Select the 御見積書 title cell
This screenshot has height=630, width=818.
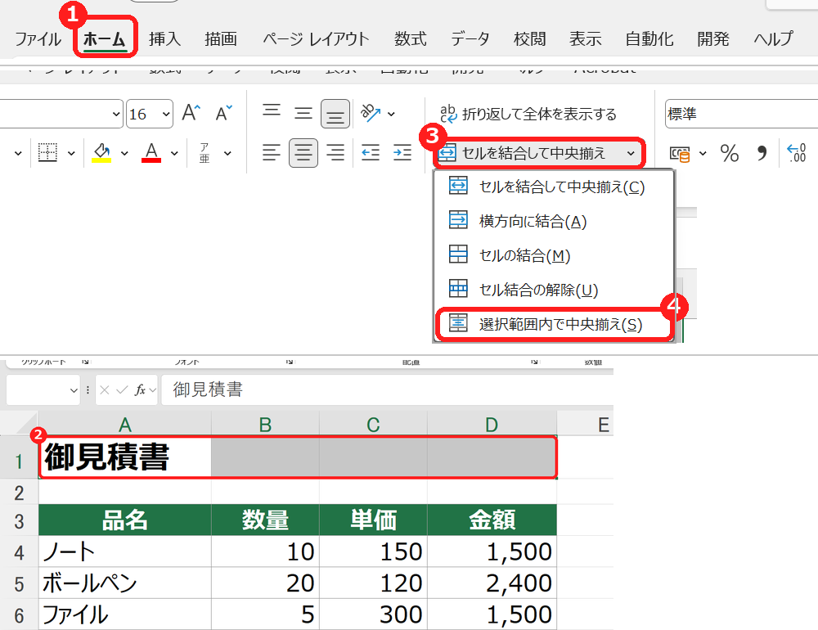[x=124, y=457]
